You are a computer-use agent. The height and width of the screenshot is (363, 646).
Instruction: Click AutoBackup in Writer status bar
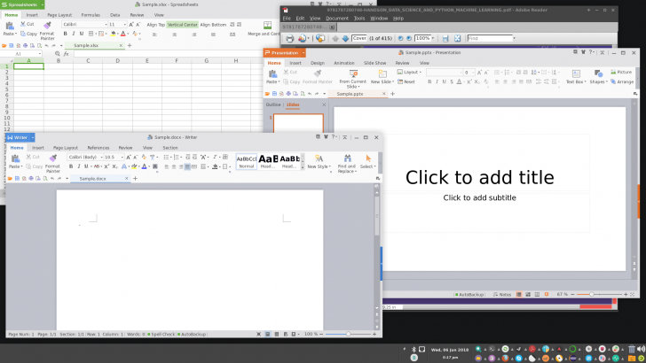(x=192, y=334)
